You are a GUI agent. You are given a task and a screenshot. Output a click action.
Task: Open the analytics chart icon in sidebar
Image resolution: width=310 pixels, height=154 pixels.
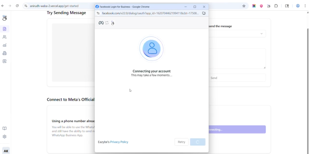pyautogui.click(x=4, y=45)
